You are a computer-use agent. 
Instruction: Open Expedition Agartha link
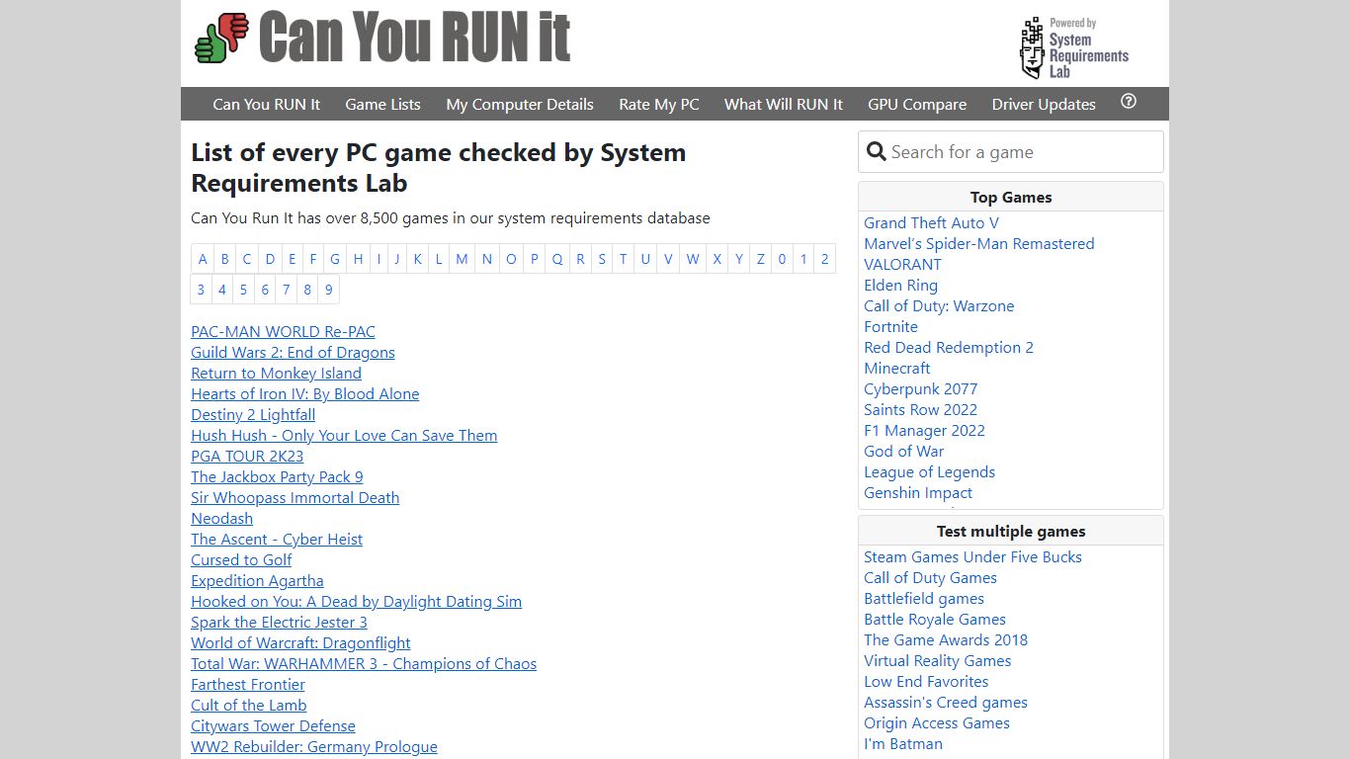[x=257, y=580]
